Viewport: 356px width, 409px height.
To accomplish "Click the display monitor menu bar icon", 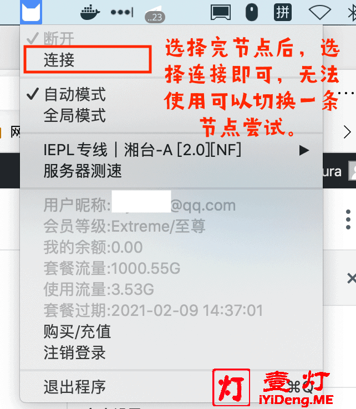I will click(221, 12).
